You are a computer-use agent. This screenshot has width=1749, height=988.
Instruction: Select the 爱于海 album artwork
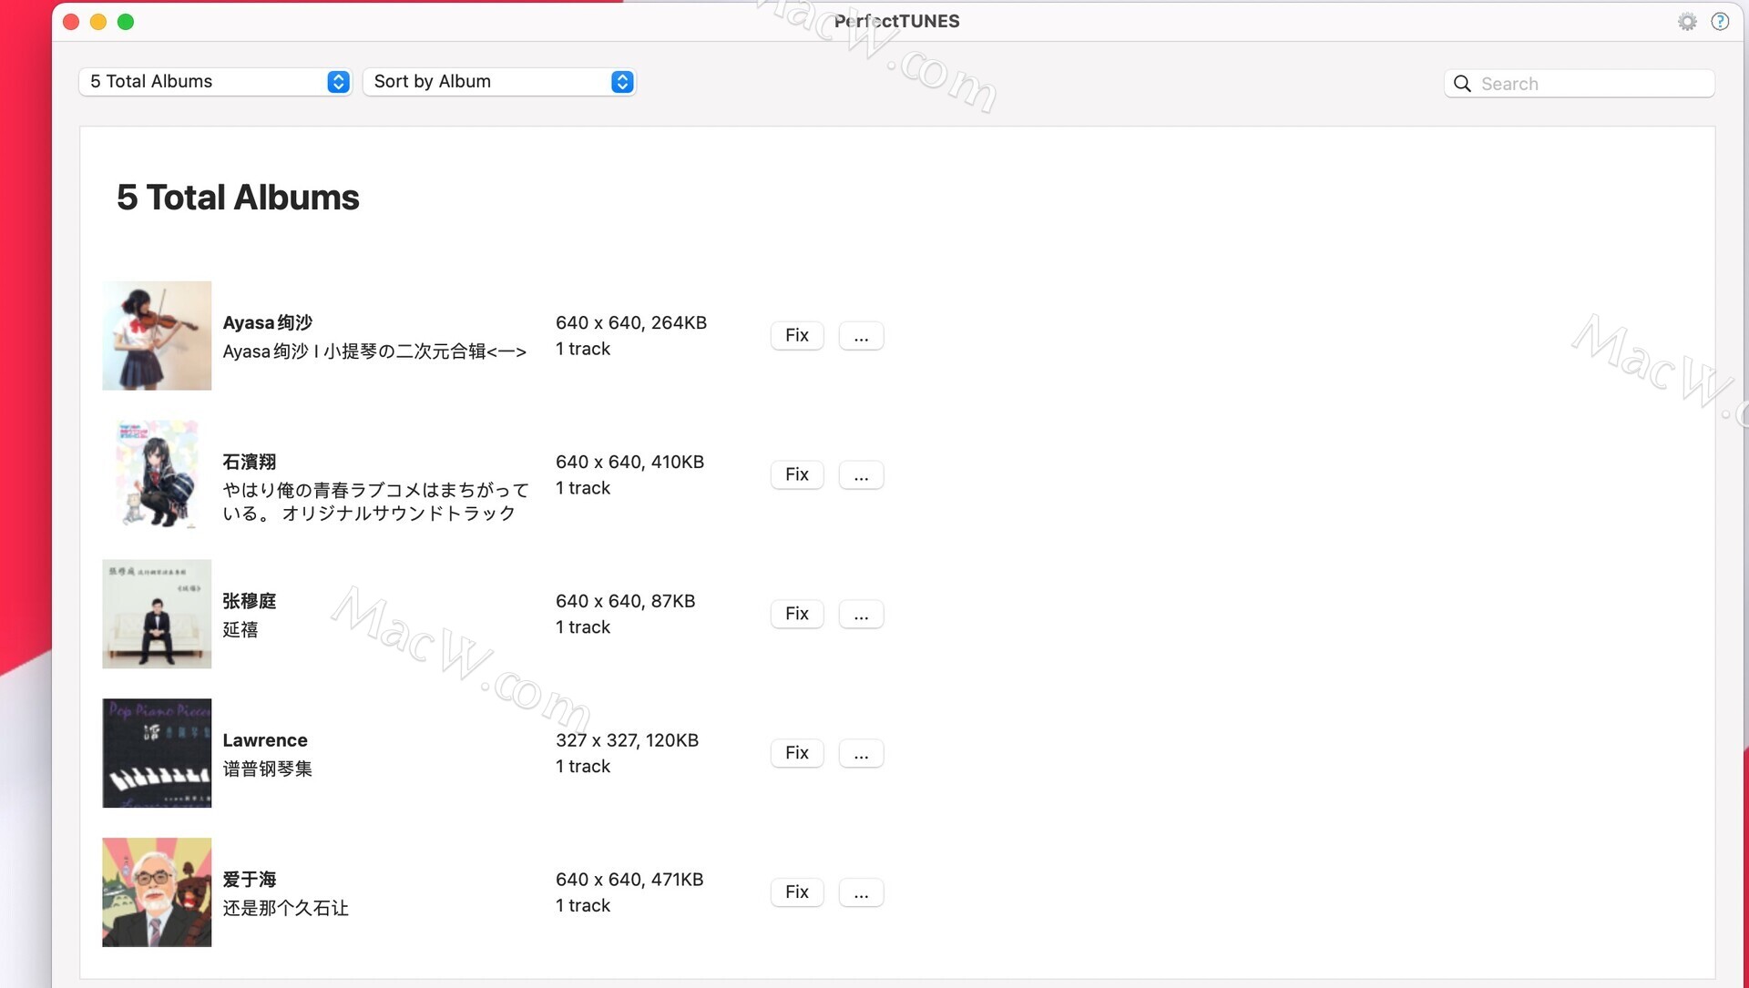(157, 892)
